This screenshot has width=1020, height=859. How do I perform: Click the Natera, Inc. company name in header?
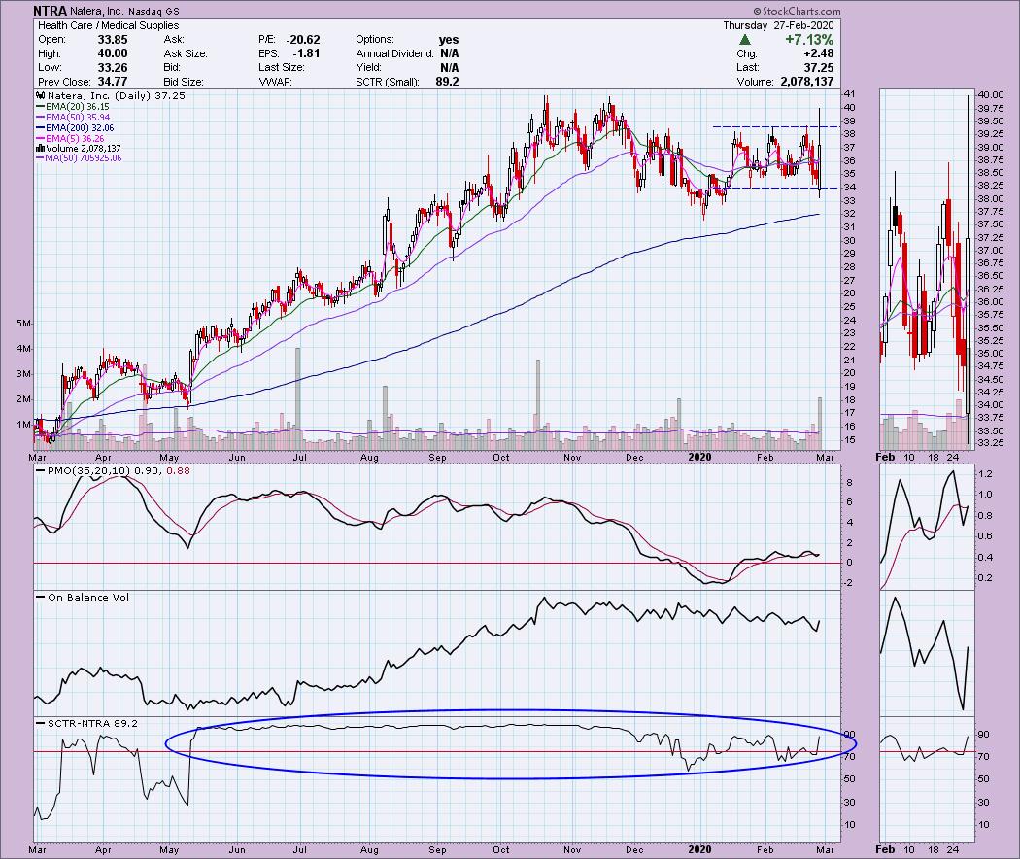click(97, 11)
